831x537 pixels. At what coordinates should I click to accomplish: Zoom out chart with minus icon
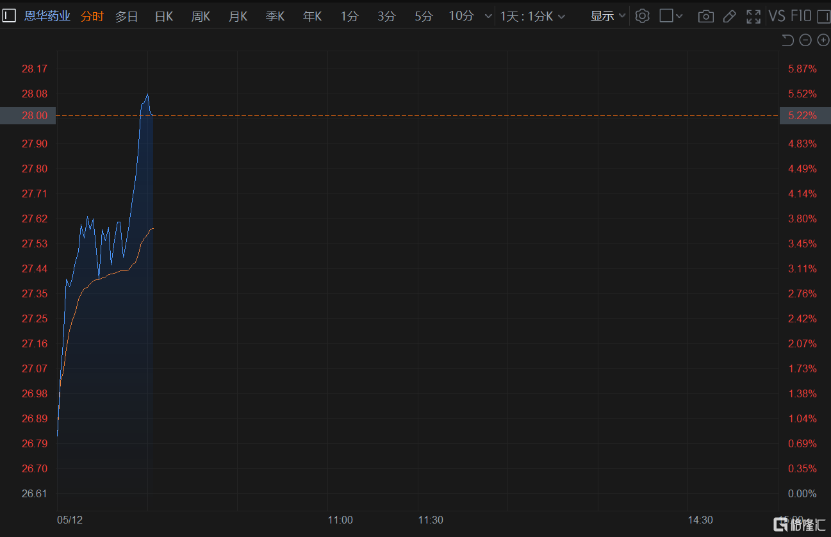point(806,40)
